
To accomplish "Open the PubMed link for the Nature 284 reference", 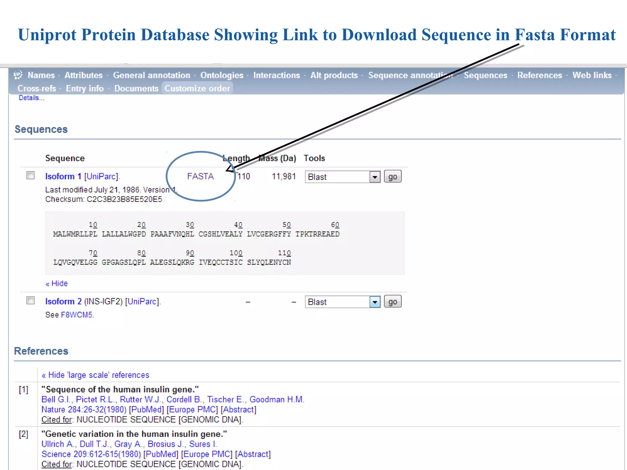I will pos(146,409).
